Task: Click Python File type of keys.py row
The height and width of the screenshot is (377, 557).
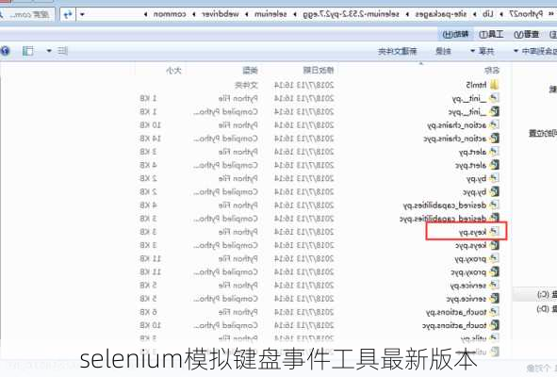Action: coord(238,232)
